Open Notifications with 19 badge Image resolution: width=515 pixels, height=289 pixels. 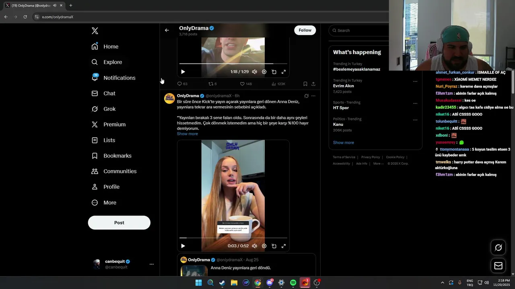click(x=113, y=78)
